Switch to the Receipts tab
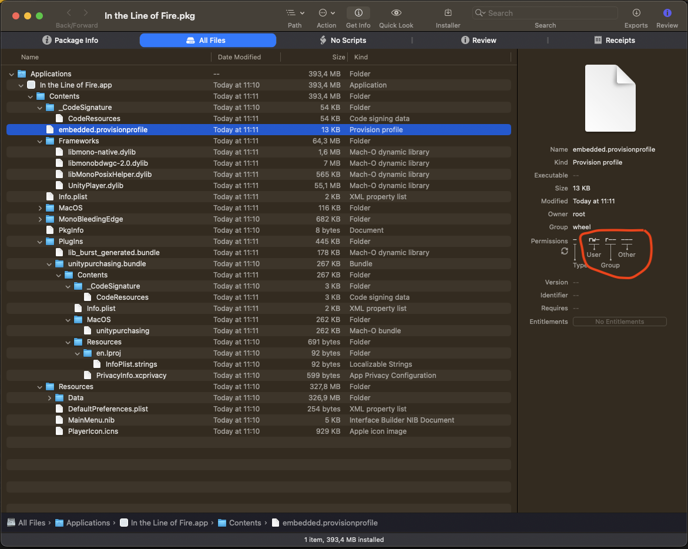 pos(615,41)
